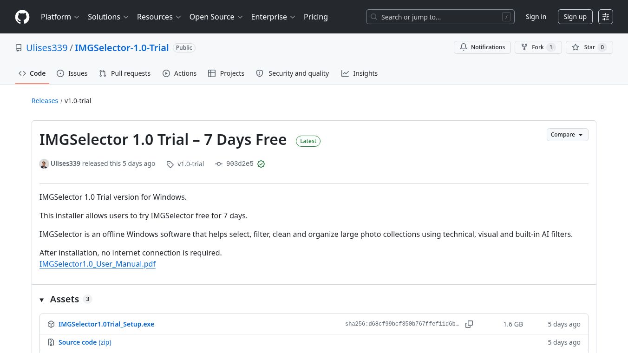This screenshot has height=353, width=628.
Task: Open the Compare dropdown
Action: (x=567, y=135)
